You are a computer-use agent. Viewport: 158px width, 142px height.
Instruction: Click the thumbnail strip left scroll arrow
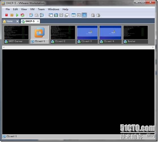coord(4,47)
